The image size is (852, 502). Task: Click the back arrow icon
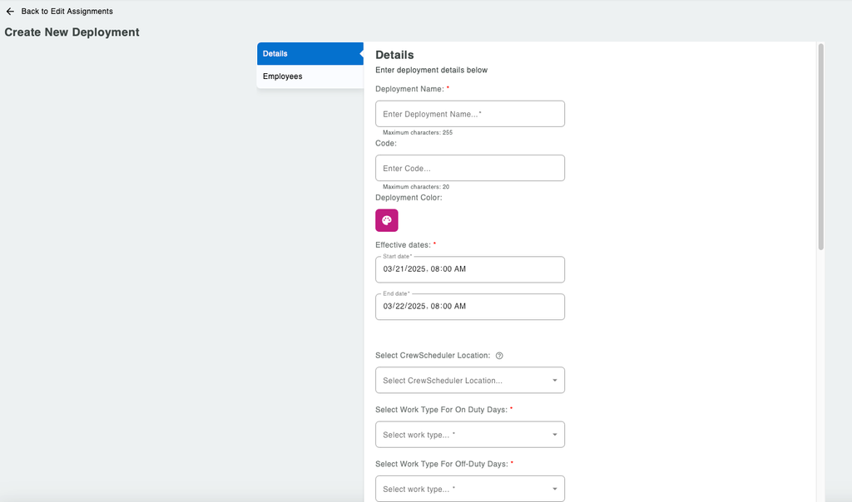10,12
